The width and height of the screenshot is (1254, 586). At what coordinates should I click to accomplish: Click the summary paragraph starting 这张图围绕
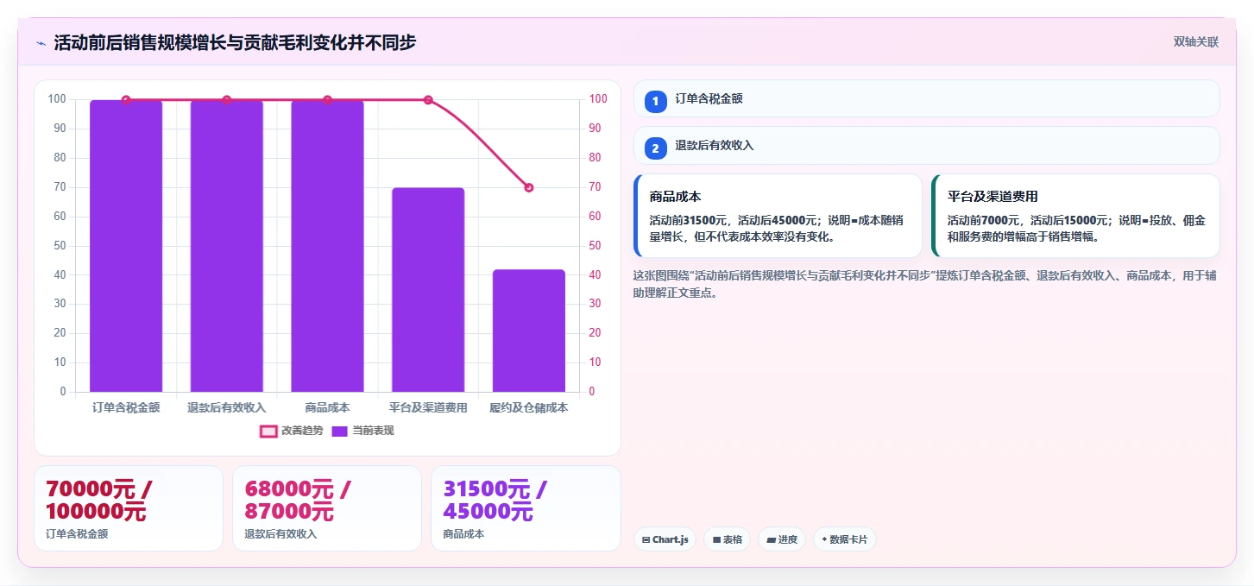(x=925, y=284)
